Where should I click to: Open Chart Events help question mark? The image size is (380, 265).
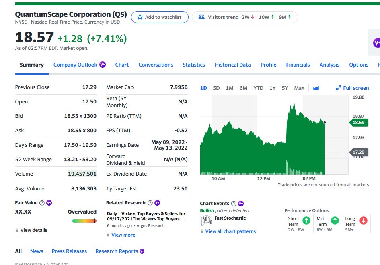[x=234, y=204]
